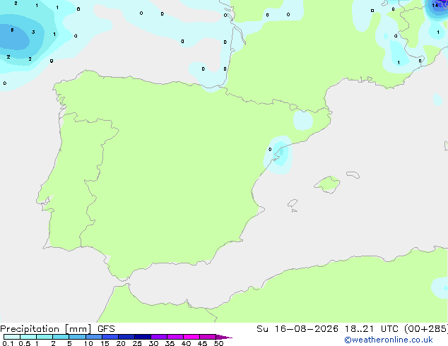This screenshot has height=346, width=448.
Task: Click the 0.1 mm palest legend swatch
Action: click(12, 337)
